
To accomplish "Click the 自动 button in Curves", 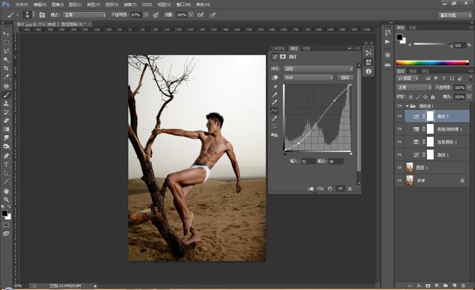I will click(345, 78).
